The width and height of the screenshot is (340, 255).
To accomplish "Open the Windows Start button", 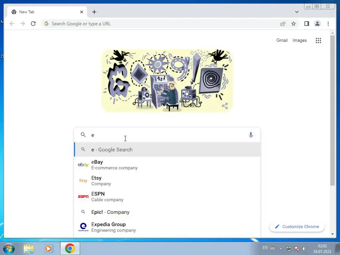I will pyautogui.click(x=9, y=248).
